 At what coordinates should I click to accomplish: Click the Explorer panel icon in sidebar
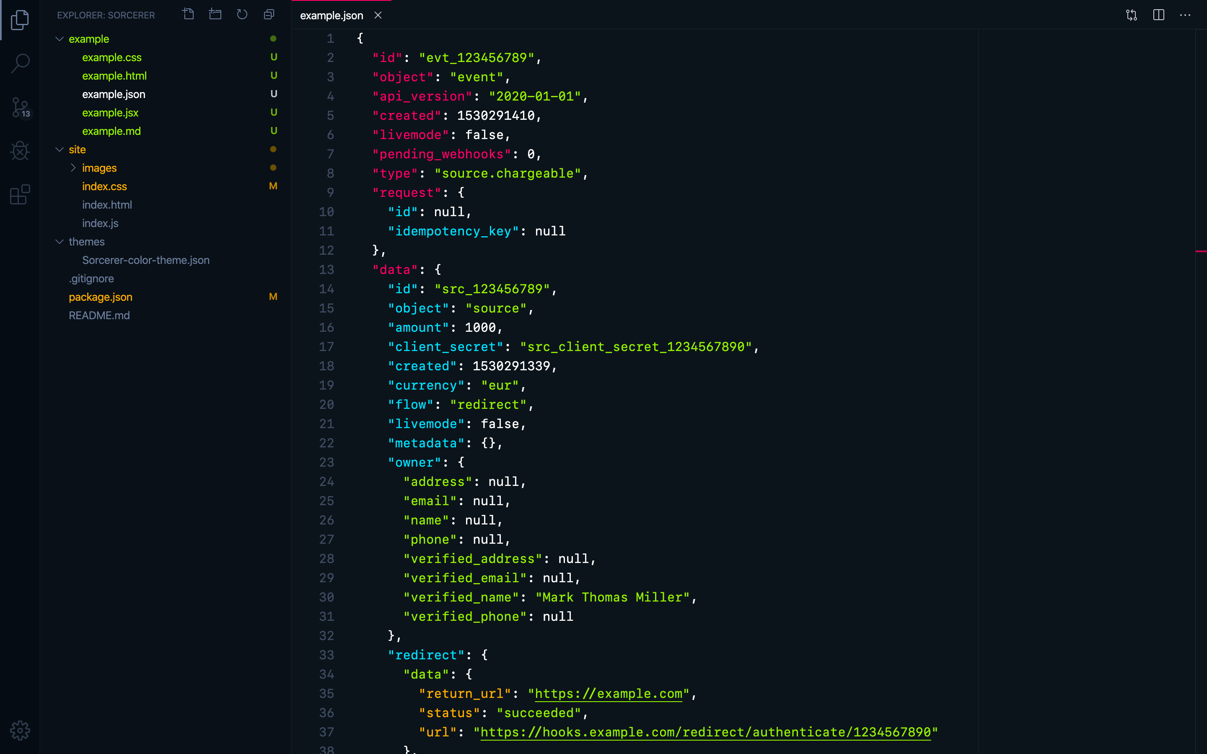pos(19,19)
